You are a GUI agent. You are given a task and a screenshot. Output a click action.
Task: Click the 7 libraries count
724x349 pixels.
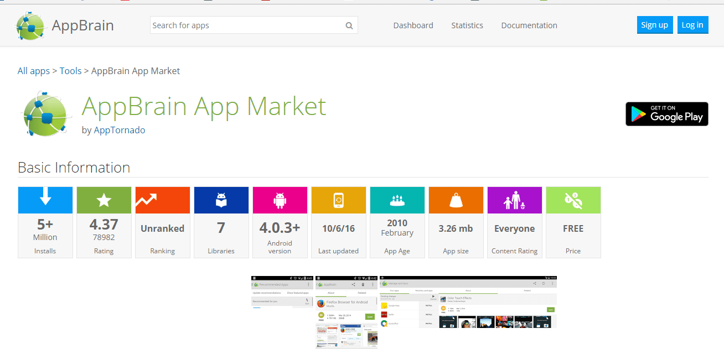[221, 228]
